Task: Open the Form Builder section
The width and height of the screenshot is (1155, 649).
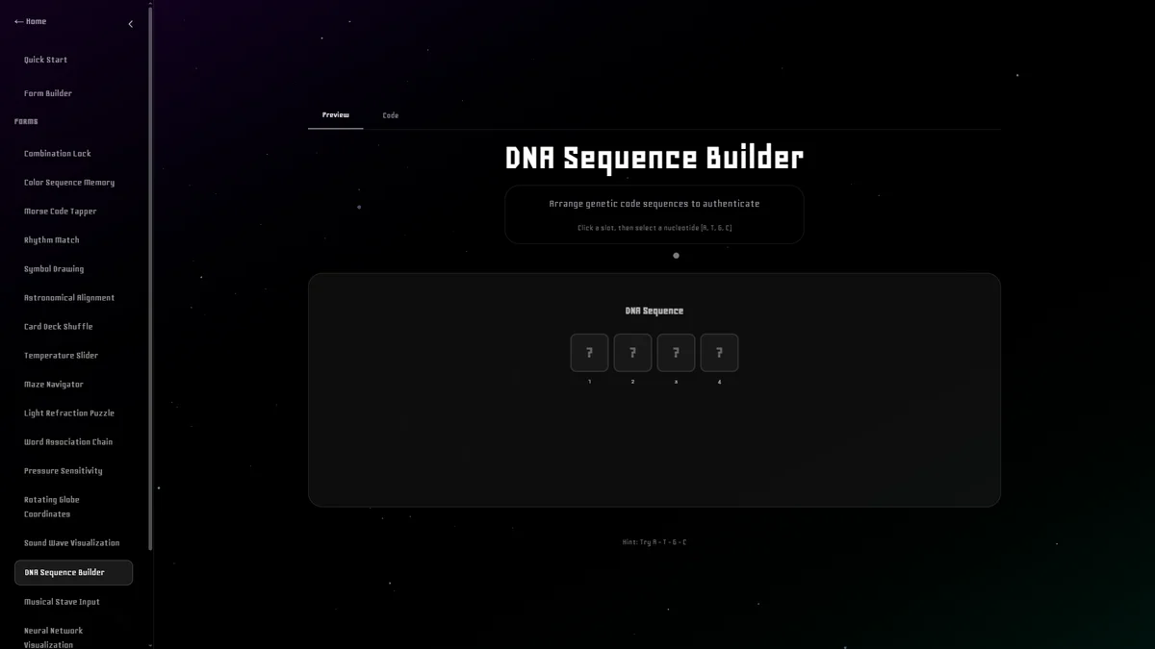Action: [47, 92]
